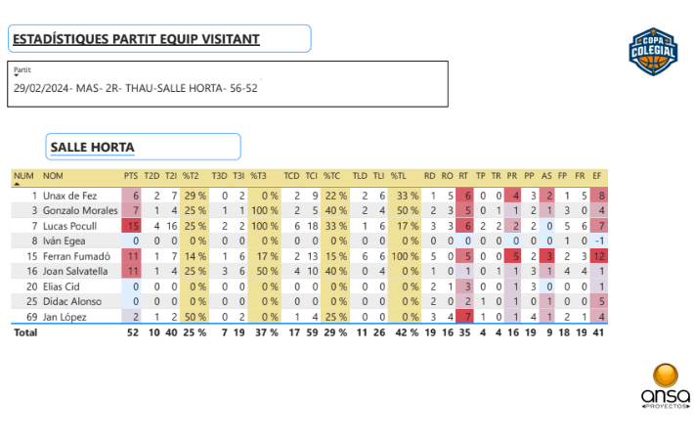Click Ferran Fumadó's name
The image size is (694, 440).
point(75,256)
